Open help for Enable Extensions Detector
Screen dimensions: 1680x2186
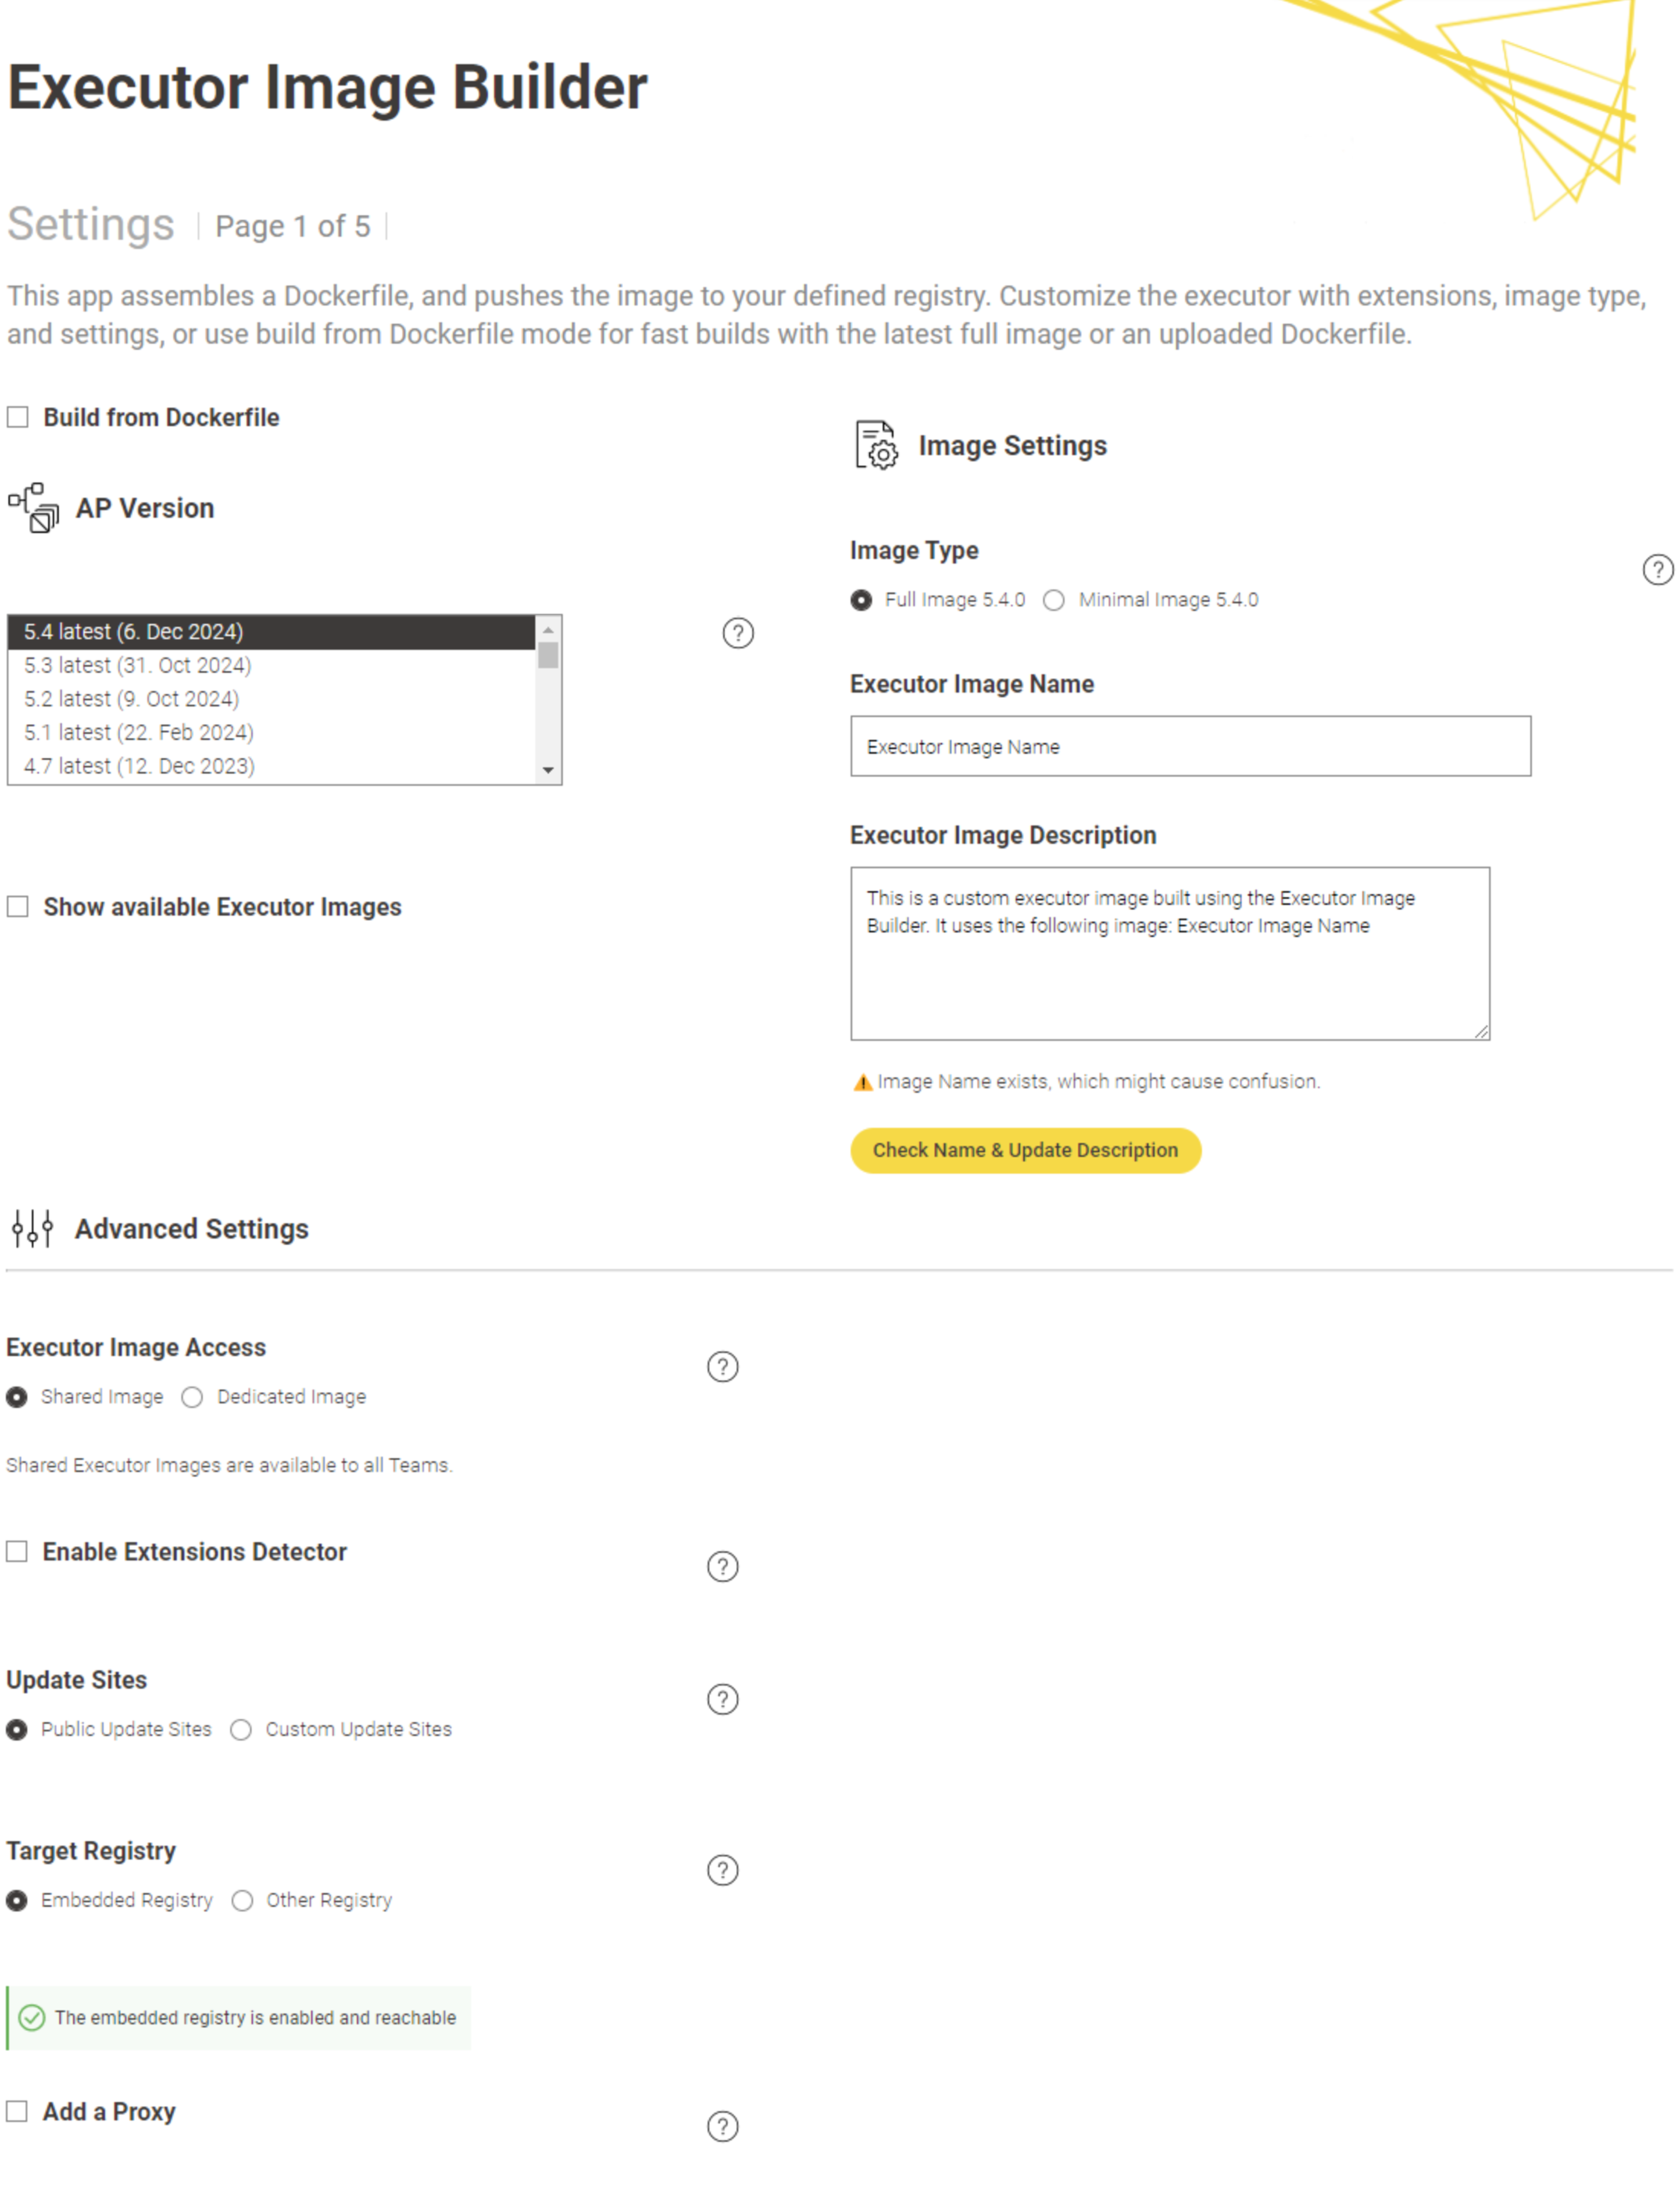coord(722,1567)
